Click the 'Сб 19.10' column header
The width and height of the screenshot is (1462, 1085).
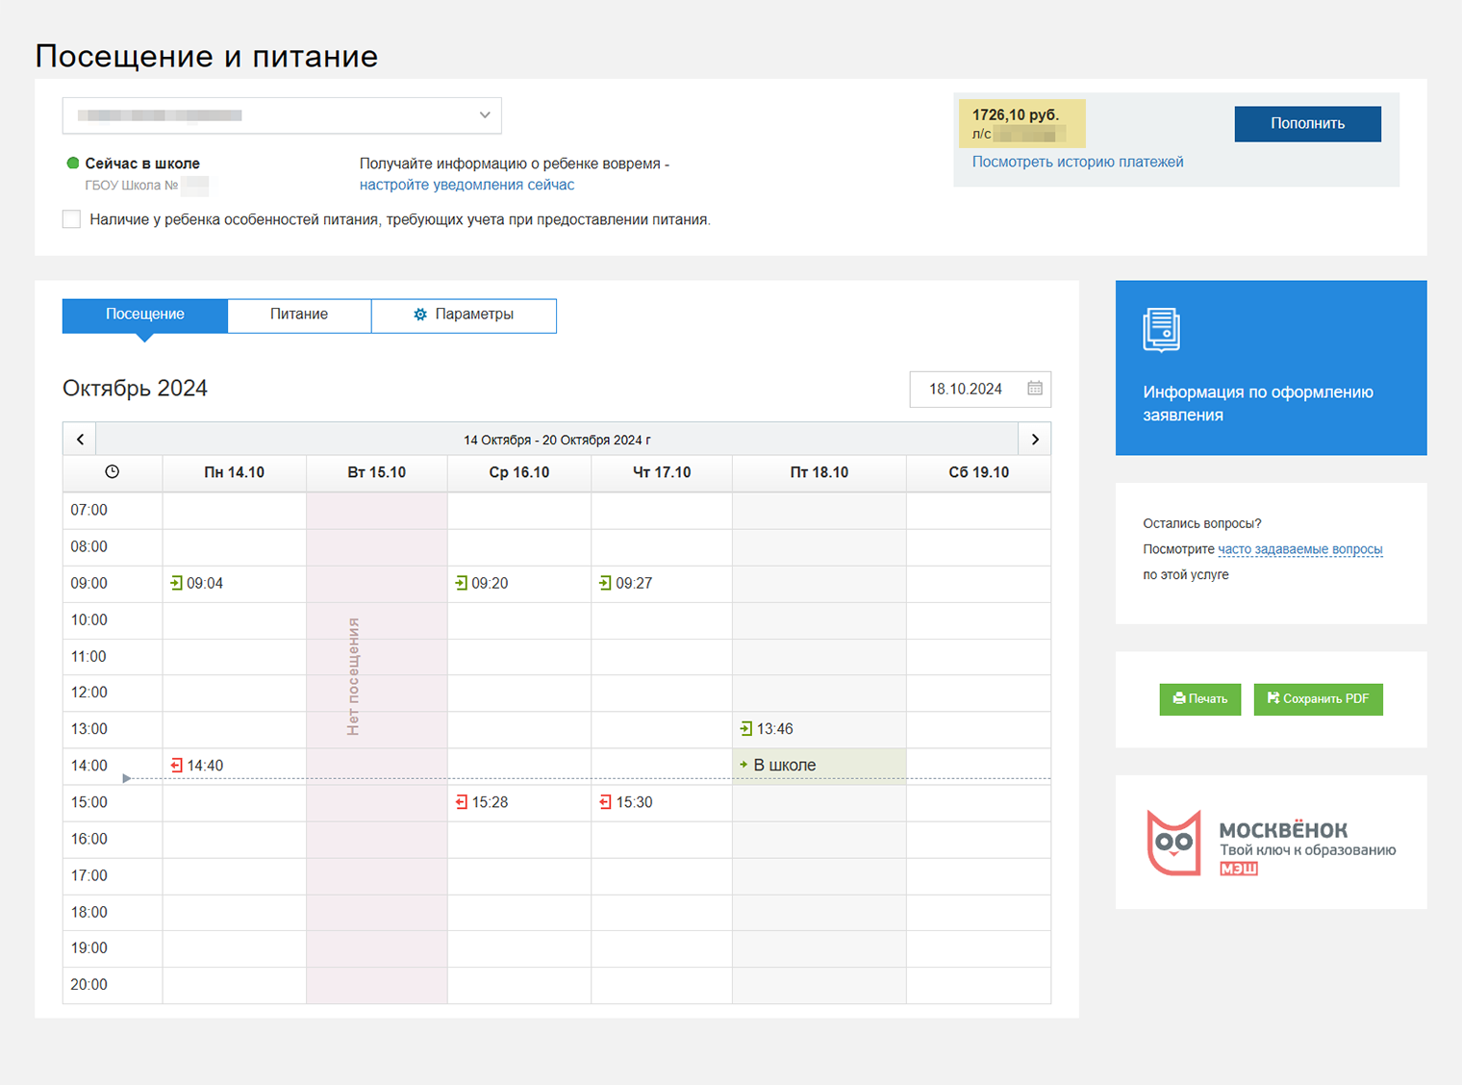coord(979,472)
